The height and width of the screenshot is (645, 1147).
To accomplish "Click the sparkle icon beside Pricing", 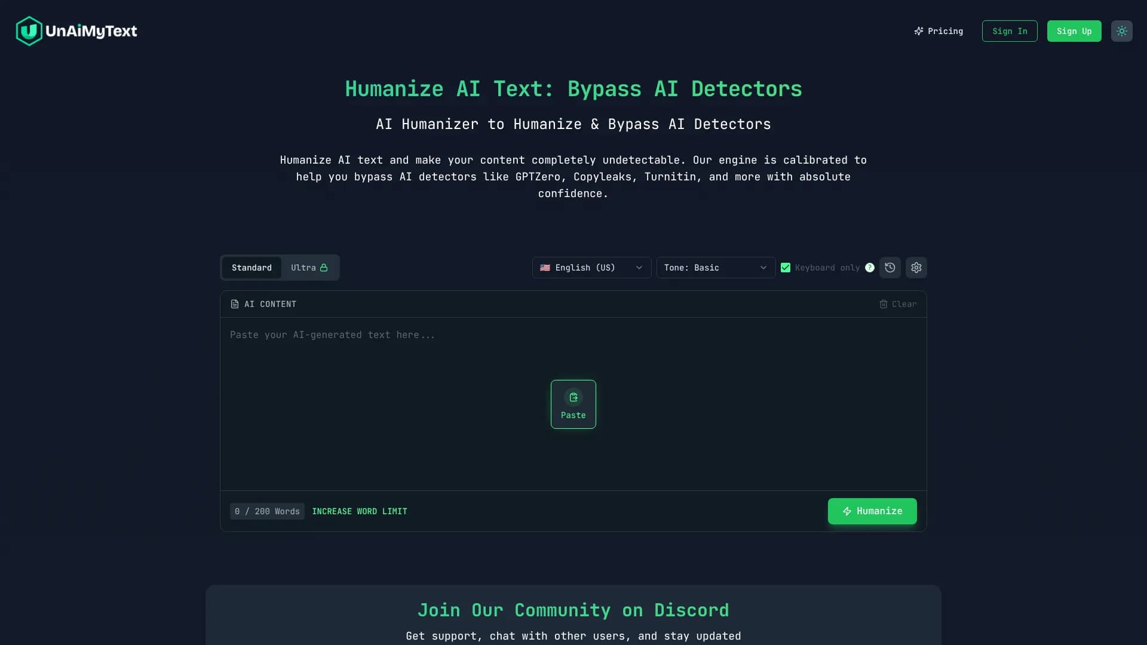I will [918, 31].
